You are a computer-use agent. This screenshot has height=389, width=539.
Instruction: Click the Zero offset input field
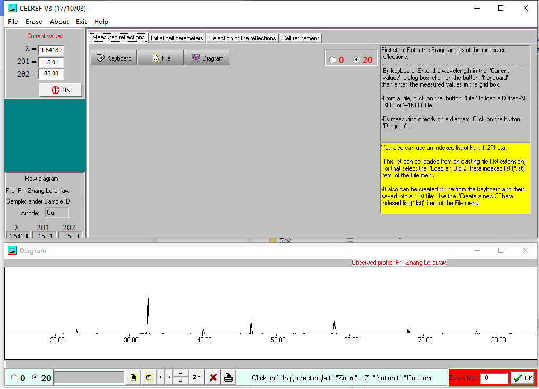tap(494, 378)
